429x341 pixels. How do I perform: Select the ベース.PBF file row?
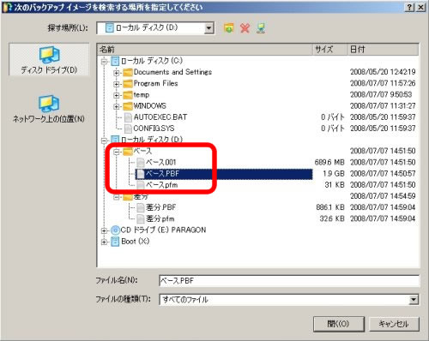click(224, 174)
